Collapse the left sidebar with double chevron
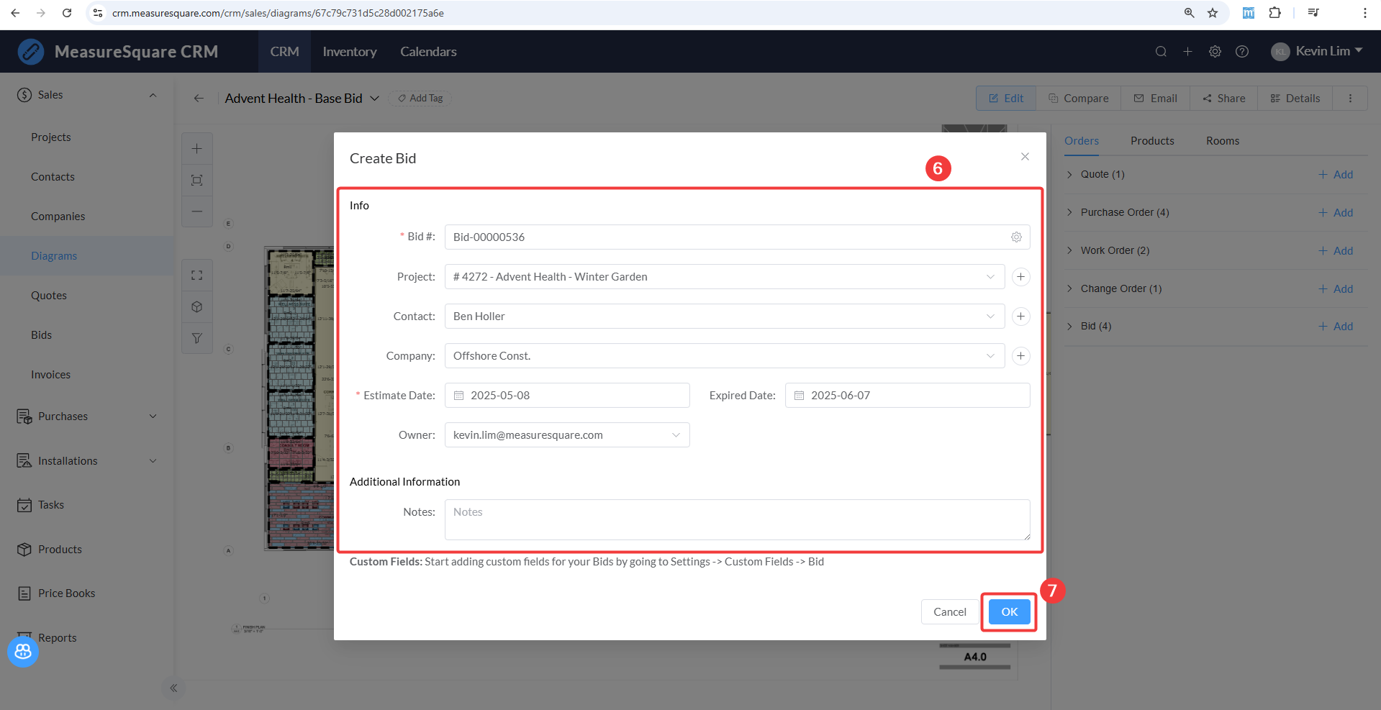This screenshot has height=710, width=1381. point(173,688)
